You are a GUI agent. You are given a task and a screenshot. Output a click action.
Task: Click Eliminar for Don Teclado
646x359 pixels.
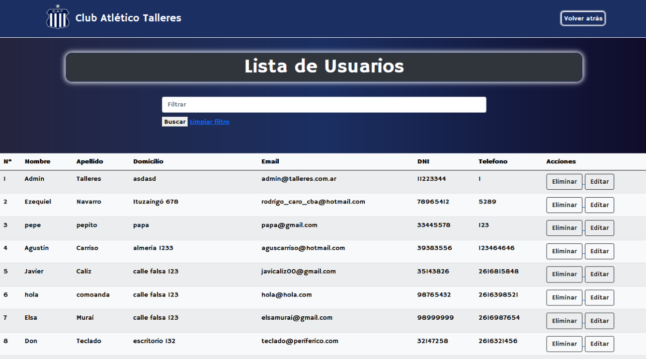565,344
